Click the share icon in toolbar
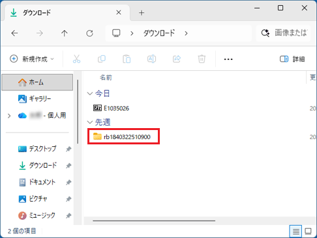Screen dimensions: 317x238 click(177, 59)
